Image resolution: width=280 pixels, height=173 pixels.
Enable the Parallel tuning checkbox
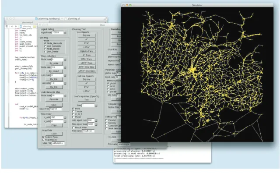(x=107, y=120)
